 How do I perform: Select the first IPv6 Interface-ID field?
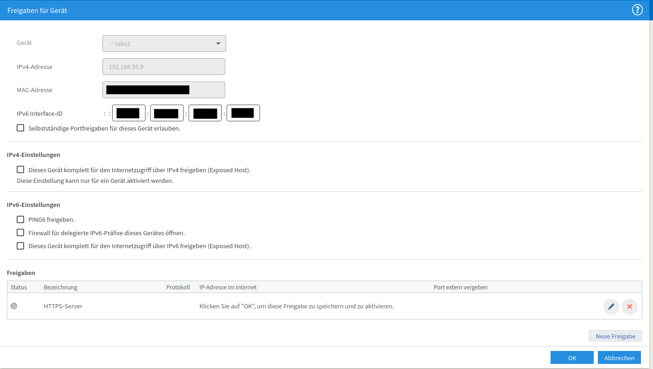coord(128,113)
